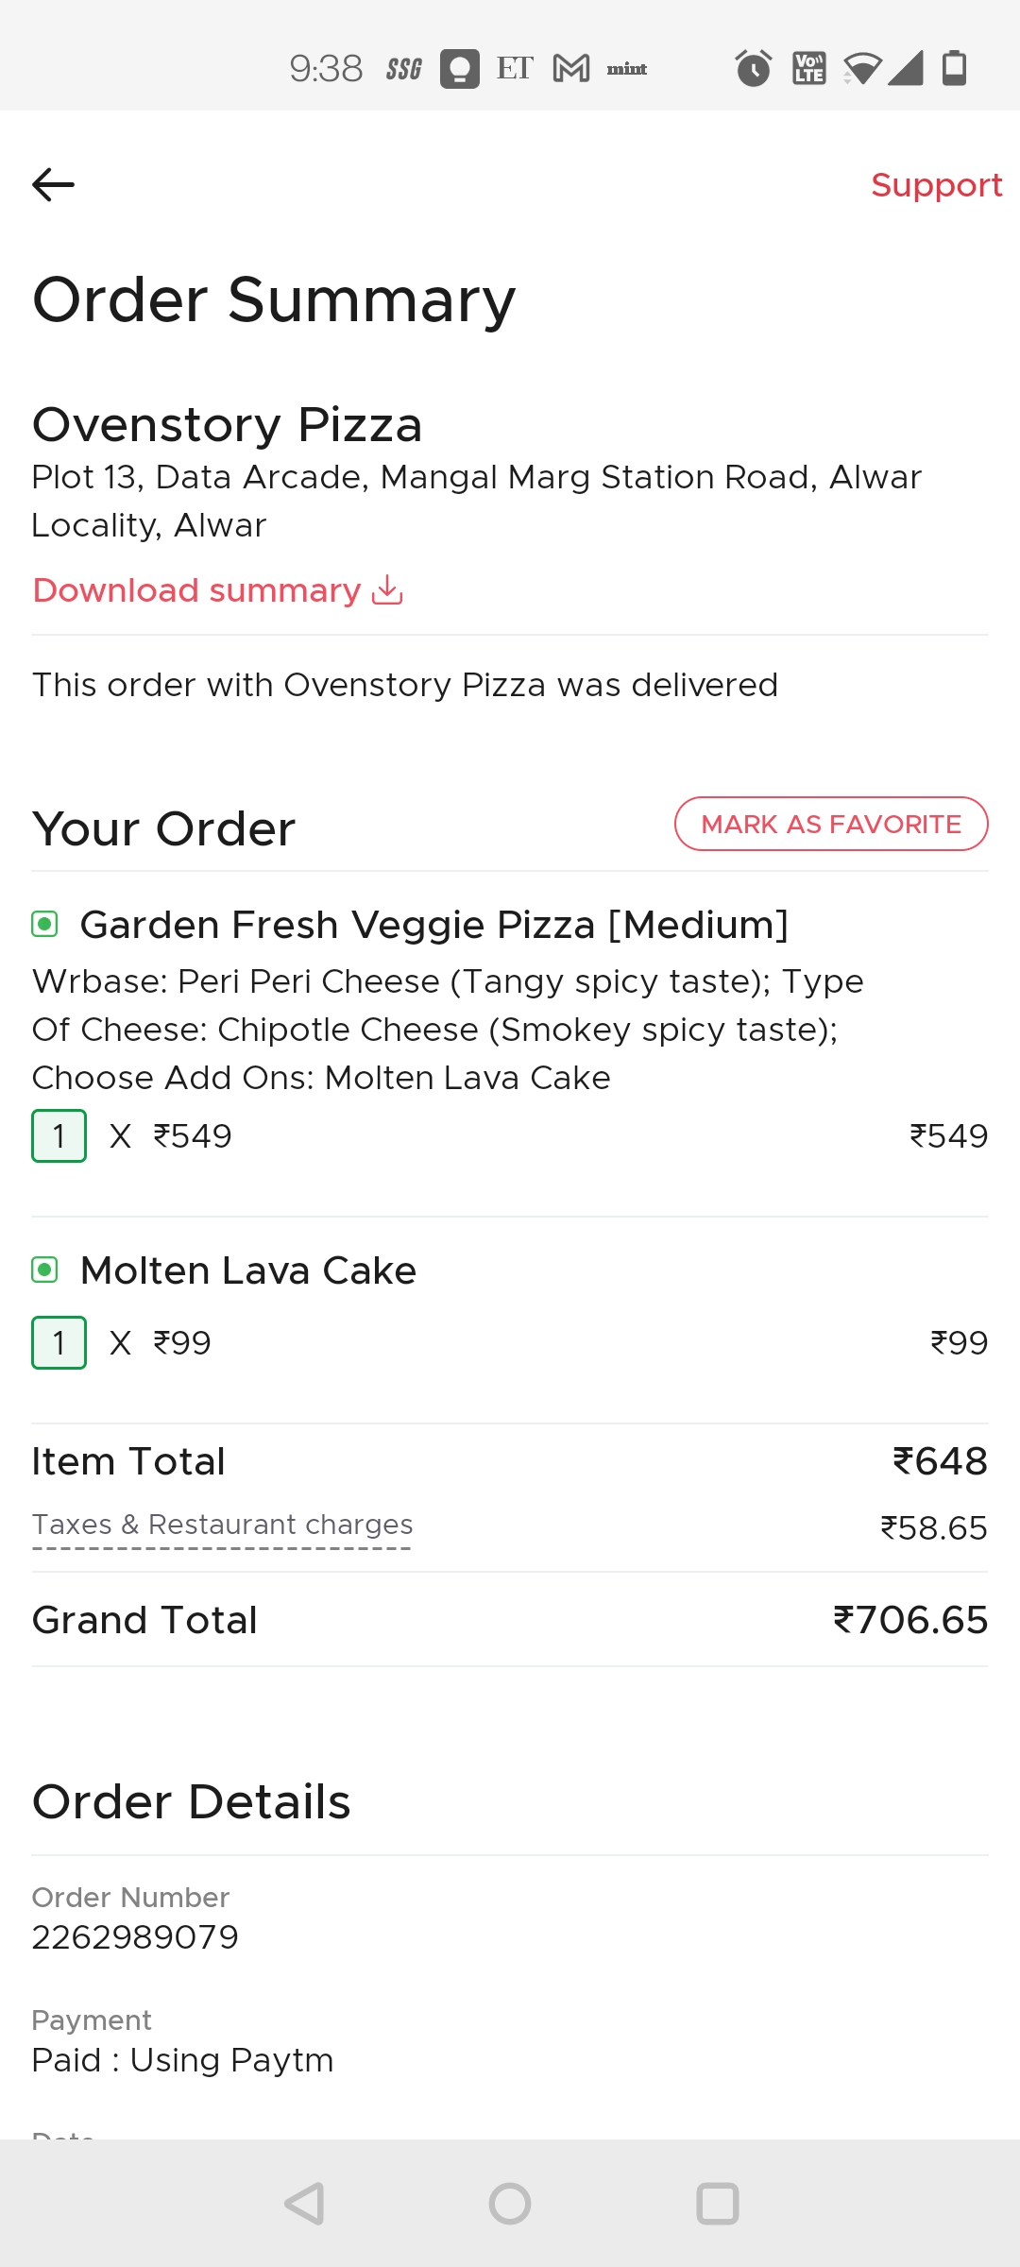Viewport: 1020px width, 2267px height.
Task: Tap Garden Fresh Veggie Pizza item title
Action: point(433,925)
